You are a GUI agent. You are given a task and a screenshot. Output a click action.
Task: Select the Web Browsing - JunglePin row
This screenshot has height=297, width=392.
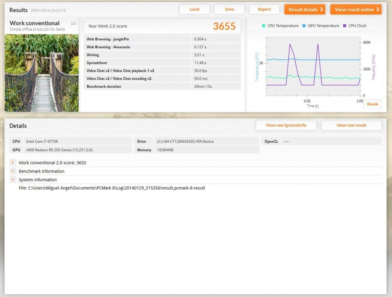point(162,39)
